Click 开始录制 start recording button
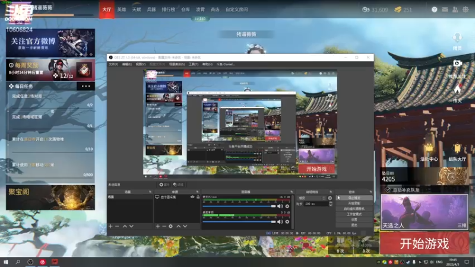 354,204
